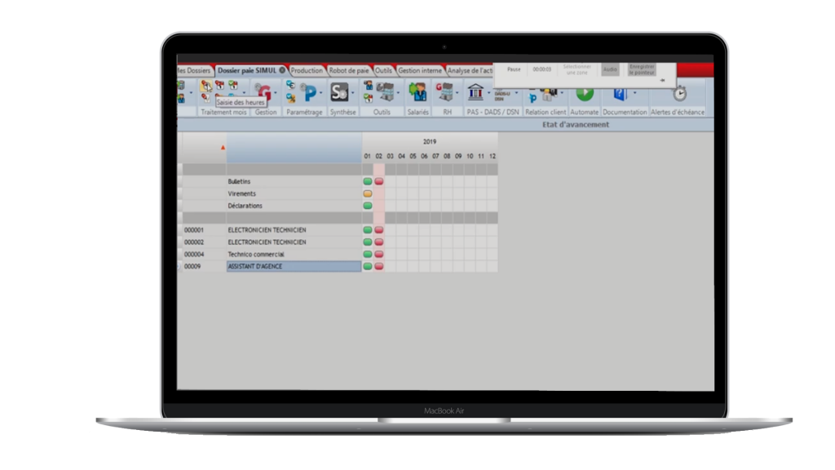Click orange Virements status for month 01
Screen dimensions: 835x470
[x=368, y=193]
